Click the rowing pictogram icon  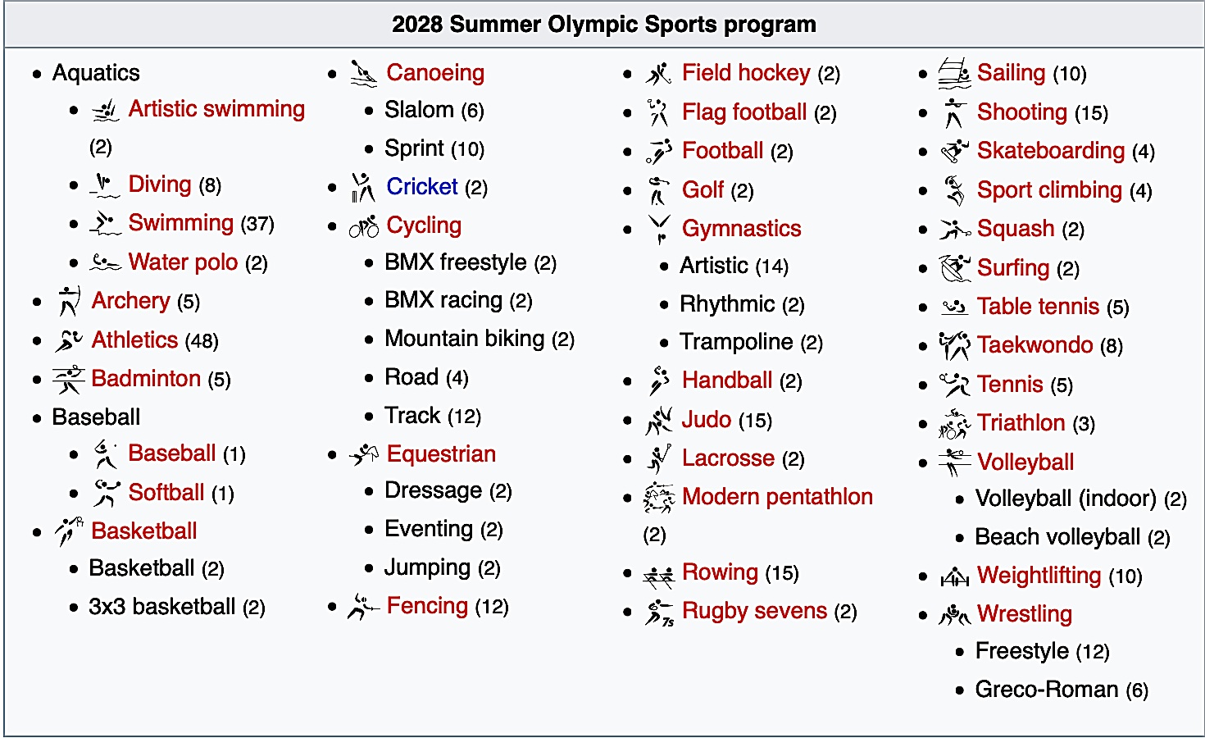(x=659, y=575)
